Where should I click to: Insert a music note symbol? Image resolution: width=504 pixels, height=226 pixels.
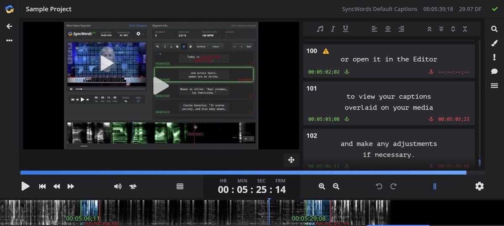click(320, 29)
